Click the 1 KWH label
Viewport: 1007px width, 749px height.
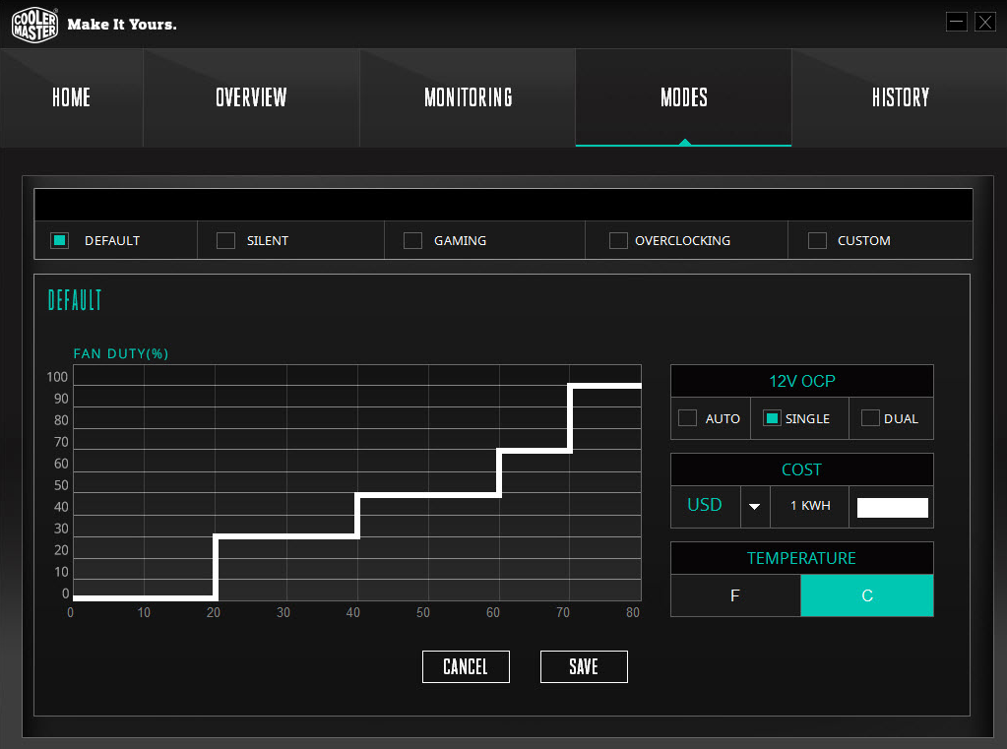click(810, 506)
